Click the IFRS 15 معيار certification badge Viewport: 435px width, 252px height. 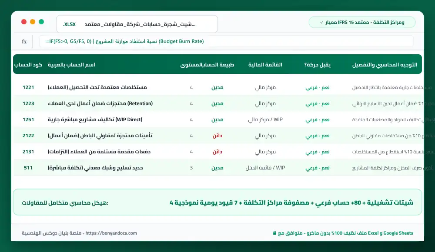pyautogui.click(x=362, y=23)
